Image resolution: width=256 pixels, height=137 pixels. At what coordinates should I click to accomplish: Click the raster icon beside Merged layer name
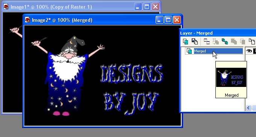pyautogui.click(x=189, y=51)
